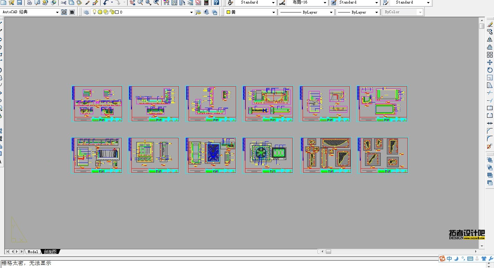Open the dimension style 布局-16 dropdown
The image size is (494, 268).
308,2
